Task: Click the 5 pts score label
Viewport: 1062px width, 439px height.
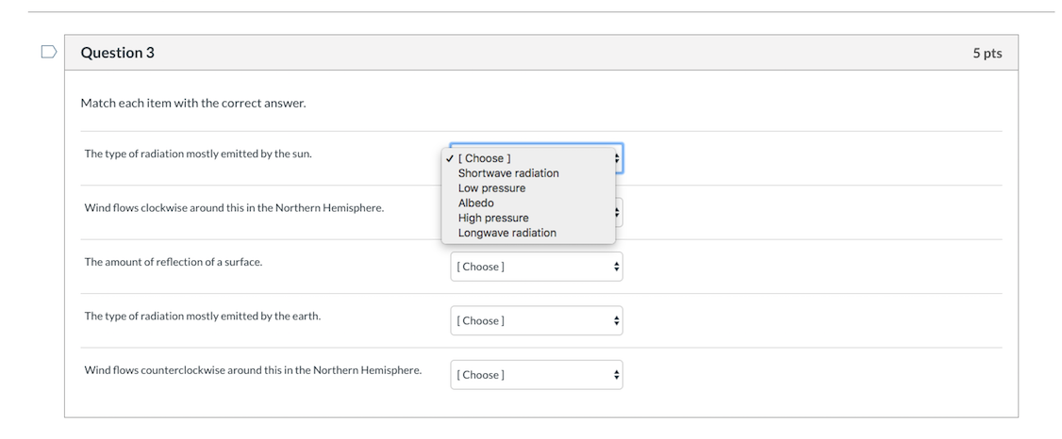Action: tap(987, 53)
